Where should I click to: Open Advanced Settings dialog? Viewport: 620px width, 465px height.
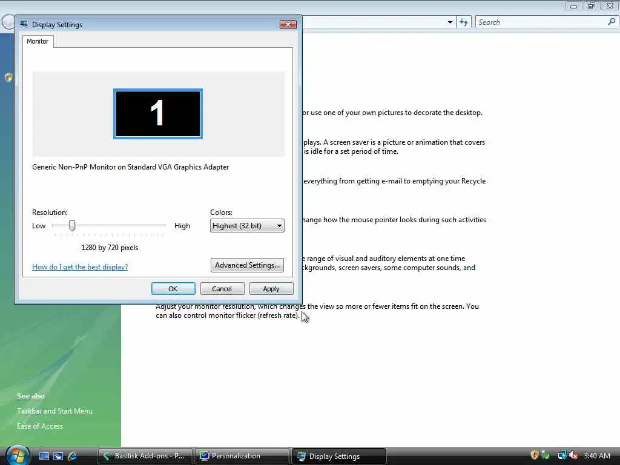click(247, 265)
